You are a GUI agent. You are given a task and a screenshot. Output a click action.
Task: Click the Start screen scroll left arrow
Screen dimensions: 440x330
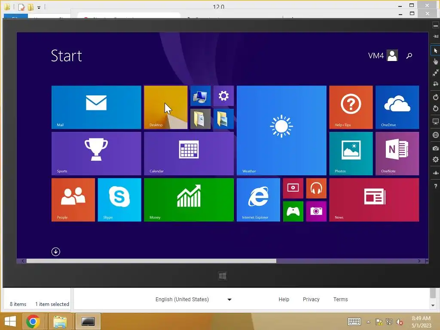(x=23, y=261)
